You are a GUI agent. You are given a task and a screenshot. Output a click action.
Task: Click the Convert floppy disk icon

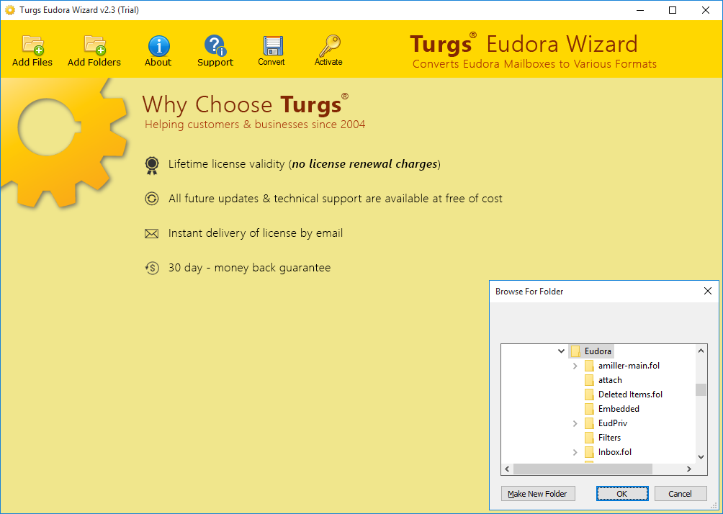pyautogui.click(x=272, y=45)
